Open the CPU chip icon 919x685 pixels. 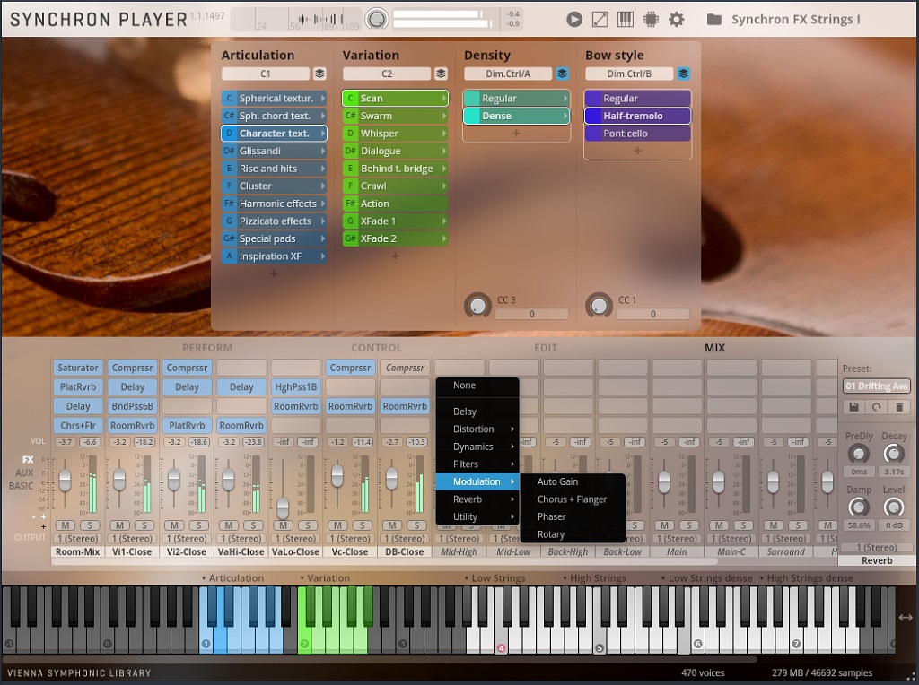tap(651, 20)
